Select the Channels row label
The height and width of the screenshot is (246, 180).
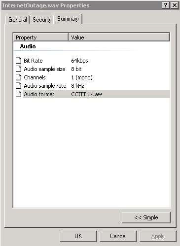point(35,77)
